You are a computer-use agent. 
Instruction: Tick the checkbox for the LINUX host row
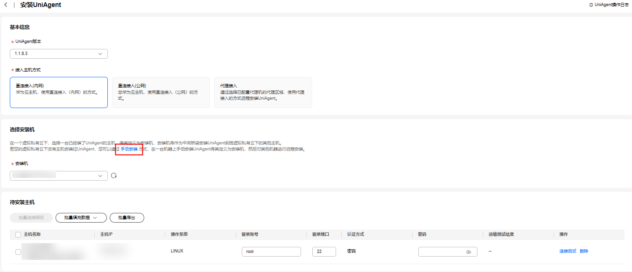(x=18, y=252)
